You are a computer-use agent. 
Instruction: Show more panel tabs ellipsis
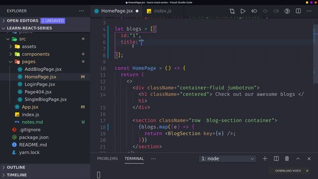click(x=154, y=159)
